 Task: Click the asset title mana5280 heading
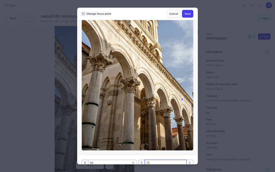[59, 16]
